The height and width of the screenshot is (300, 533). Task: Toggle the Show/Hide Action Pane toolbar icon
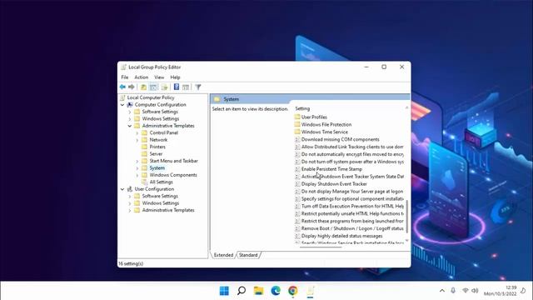pyautogui.click(x=186, y=87)
